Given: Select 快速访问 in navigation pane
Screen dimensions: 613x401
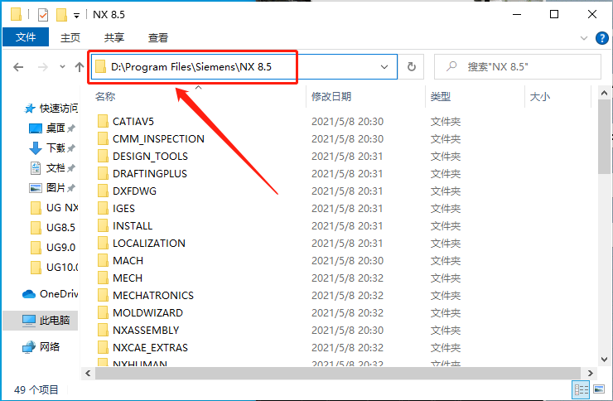Looking at the screenshot, I should coord(51,109).
